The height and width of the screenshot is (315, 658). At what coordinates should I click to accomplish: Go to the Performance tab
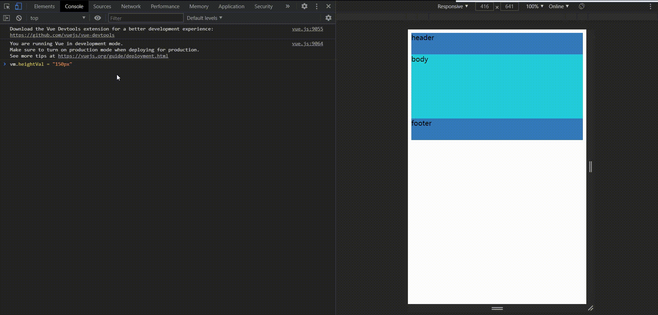pos(165,6)
